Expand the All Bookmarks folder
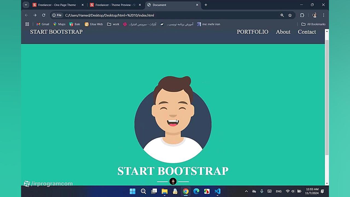The image size is (350, 197). [313, 24]
